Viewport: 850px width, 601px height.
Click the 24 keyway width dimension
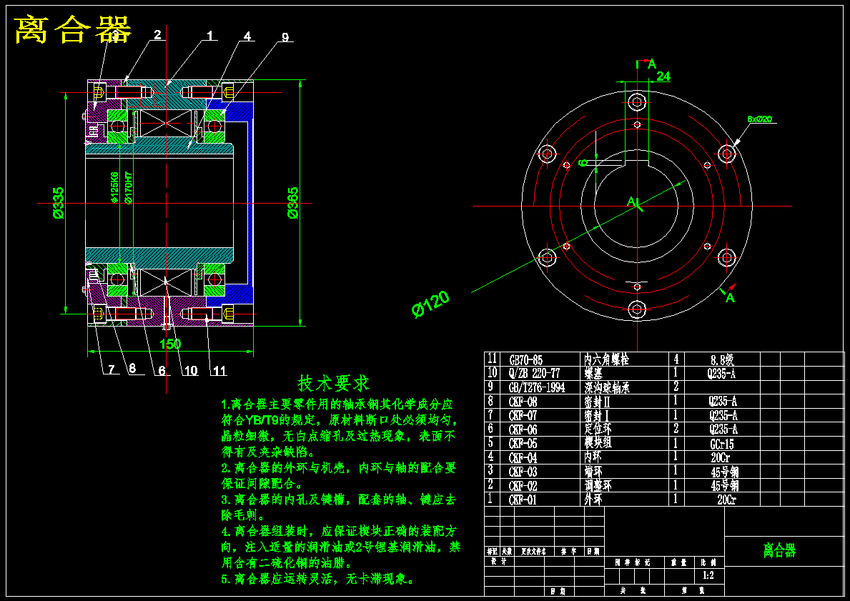tap(663, 76)
